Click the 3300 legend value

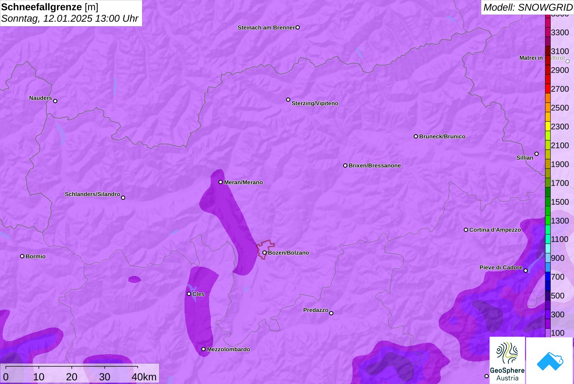click(x=560, y=32)
